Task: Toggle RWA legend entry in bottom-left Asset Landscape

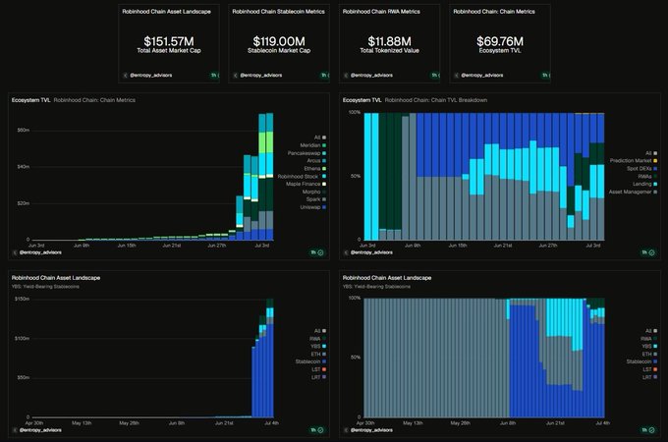Action: [318, 339]
